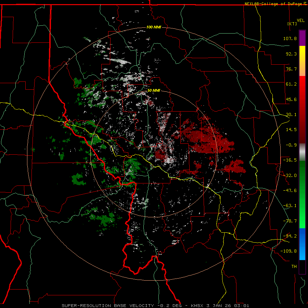Select the -0.9 scale value
Image resolution: width=308 pixels, height=308 pixels.
pos(291,145)
